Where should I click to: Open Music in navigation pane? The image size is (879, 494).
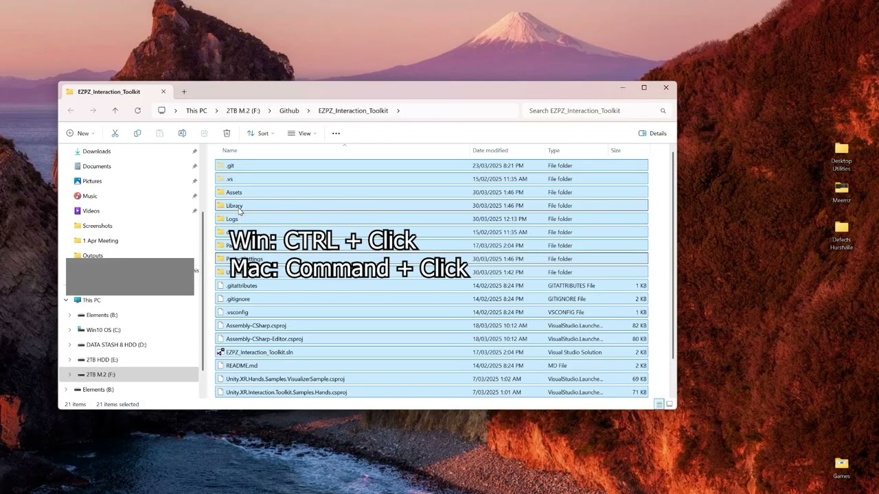[x=90, y=196]
